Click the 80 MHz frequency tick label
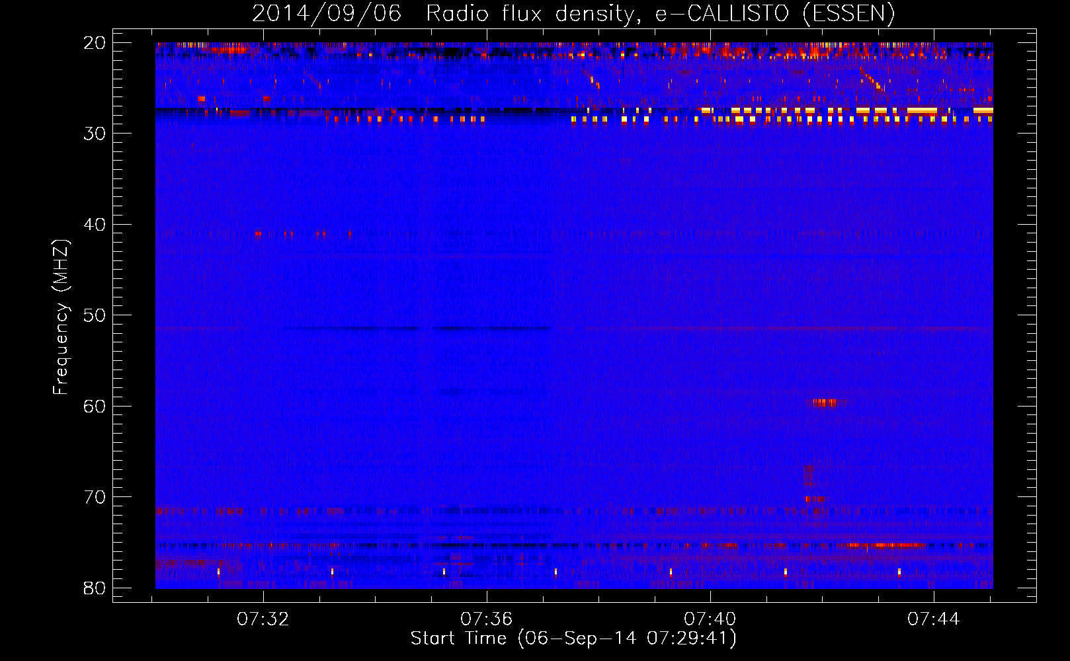Image resolution: width=1070 pixels, height=661 pixels. (95, 588)
